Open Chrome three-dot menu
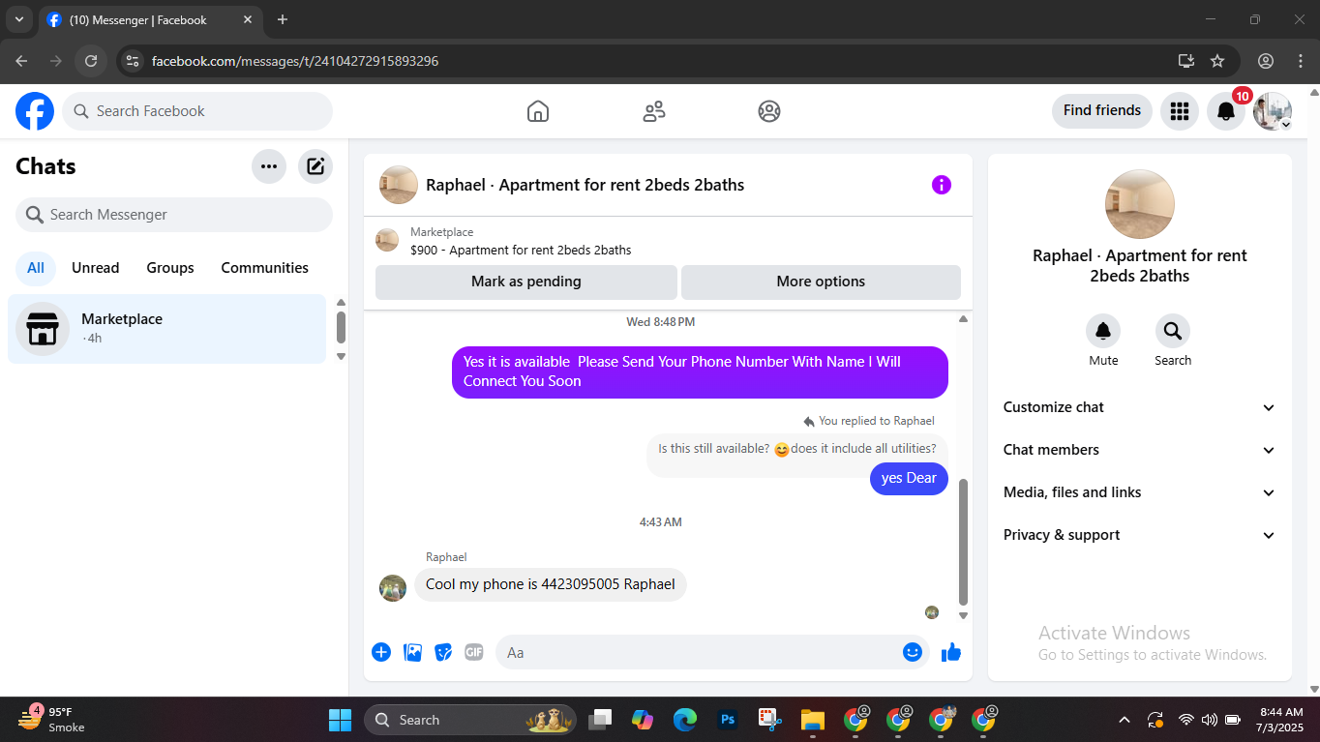Viewport: 1320px width, 742px height. click(1301, 61)
